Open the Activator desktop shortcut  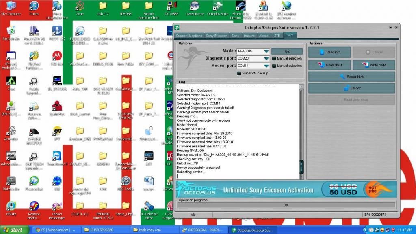click(11, 134)
